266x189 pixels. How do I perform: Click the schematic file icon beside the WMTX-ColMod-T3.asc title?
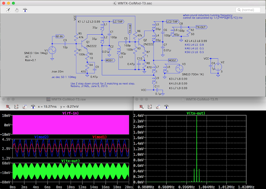[115, 3]
